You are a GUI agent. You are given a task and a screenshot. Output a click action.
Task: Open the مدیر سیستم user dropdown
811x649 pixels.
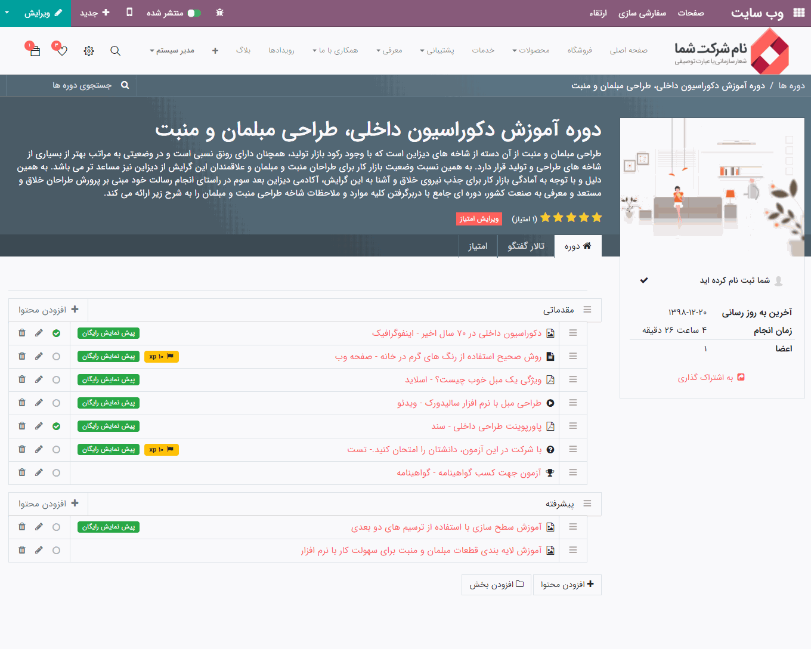(x=172, y=51)
